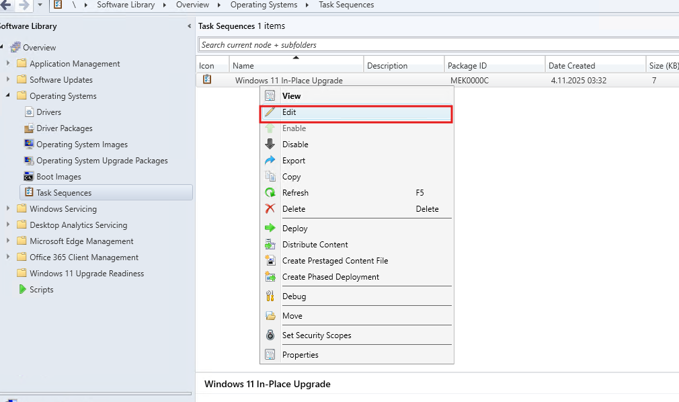The width and height of the screenshot is (679, 402).
Task: Click the Refresh icon in context menu
Action: tap(270, 193)
